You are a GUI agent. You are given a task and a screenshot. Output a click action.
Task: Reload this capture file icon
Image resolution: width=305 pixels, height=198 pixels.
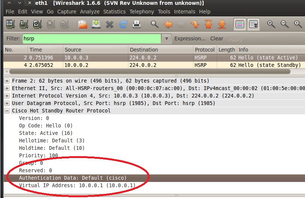coord(123,24)
